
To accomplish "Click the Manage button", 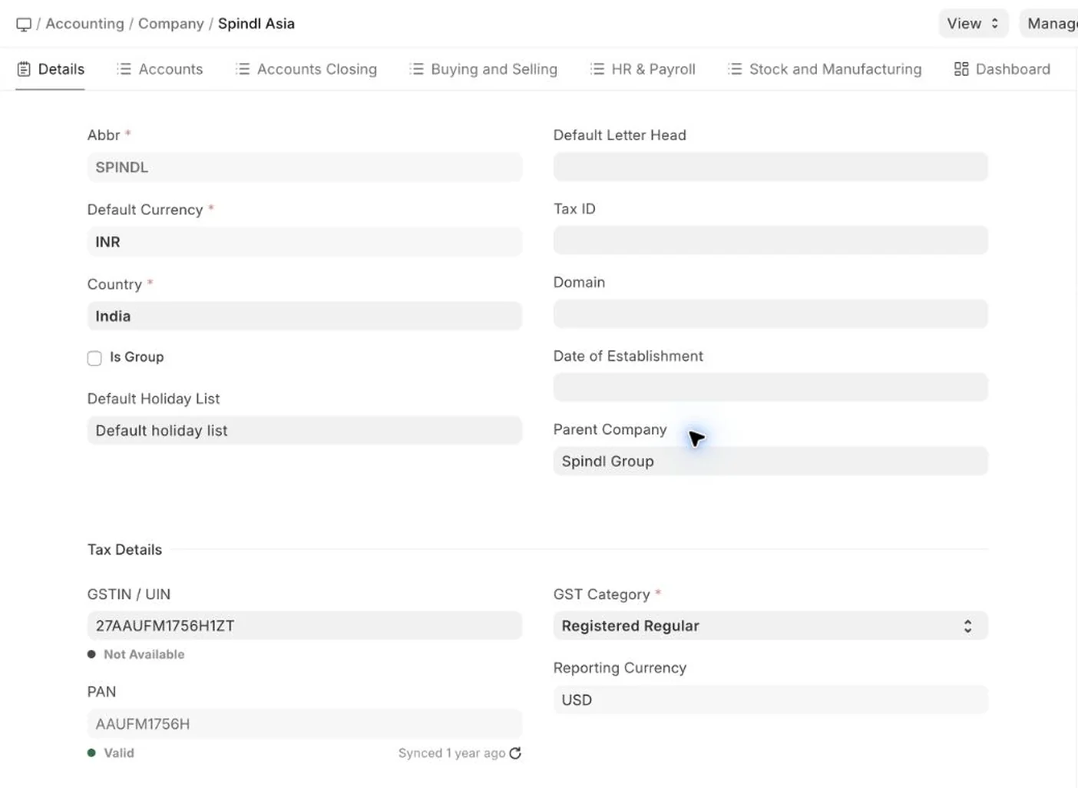I will [1050, 24].
